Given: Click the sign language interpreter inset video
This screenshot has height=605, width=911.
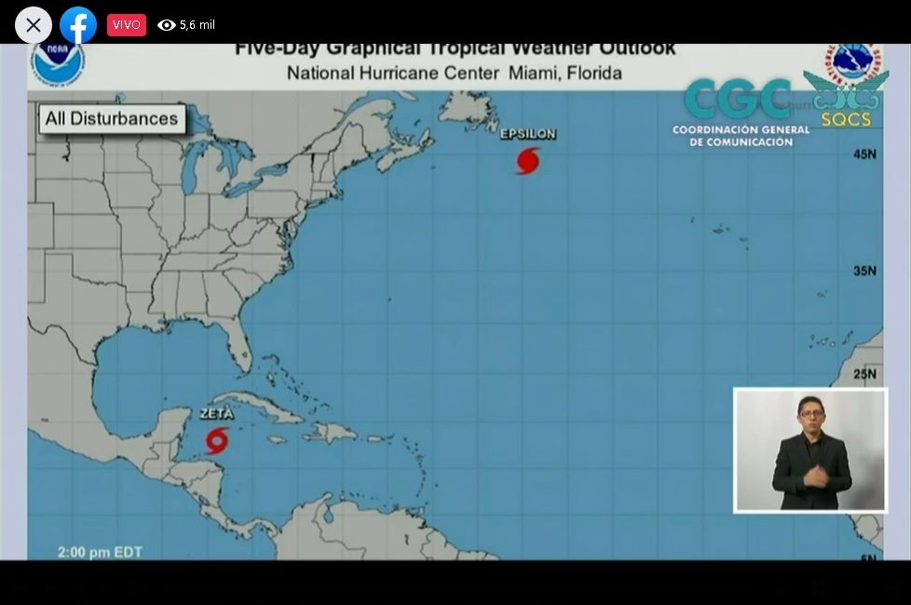Looking at the screenshot, I should (810, 450).
